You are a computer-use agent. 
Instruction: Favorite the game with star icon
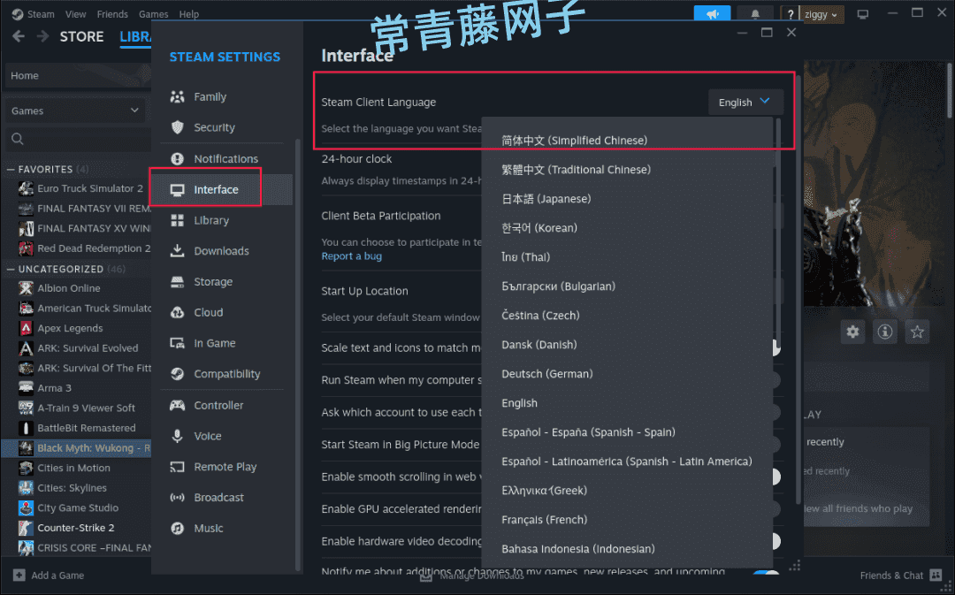point(917,332)
